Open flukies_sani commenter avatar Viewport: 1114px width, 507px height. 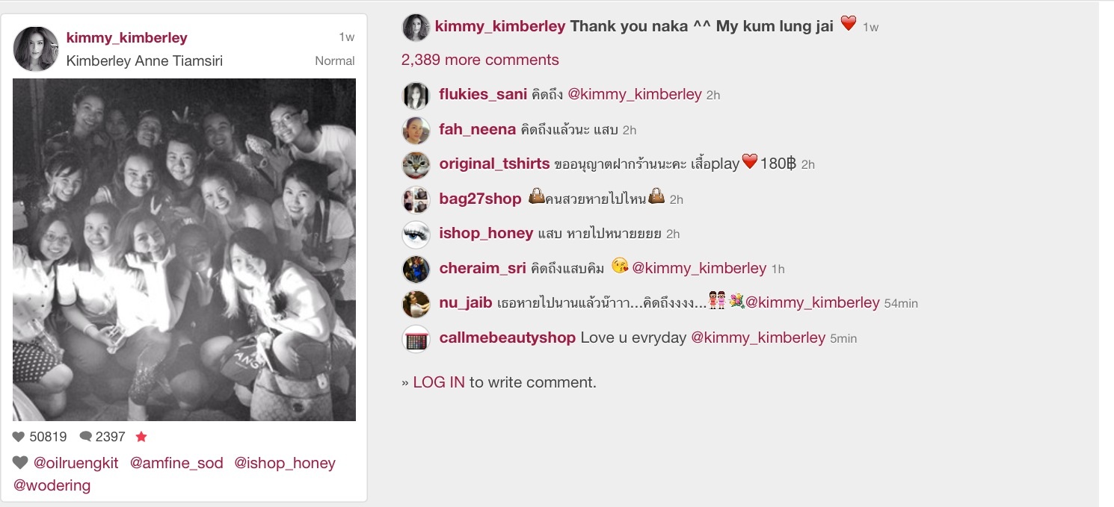416,96
